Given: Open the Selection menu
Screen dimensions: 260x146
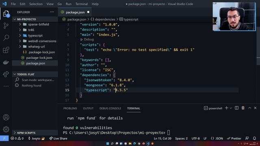Looking at the screenshot, I should click(x=36, y=4).
